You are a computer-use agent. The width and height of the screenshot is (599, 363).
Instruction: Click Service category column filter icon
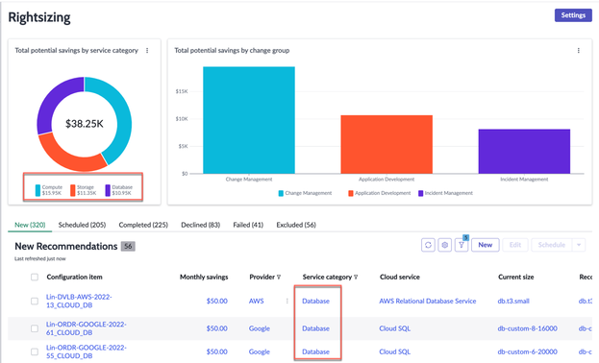coord(356,278)
